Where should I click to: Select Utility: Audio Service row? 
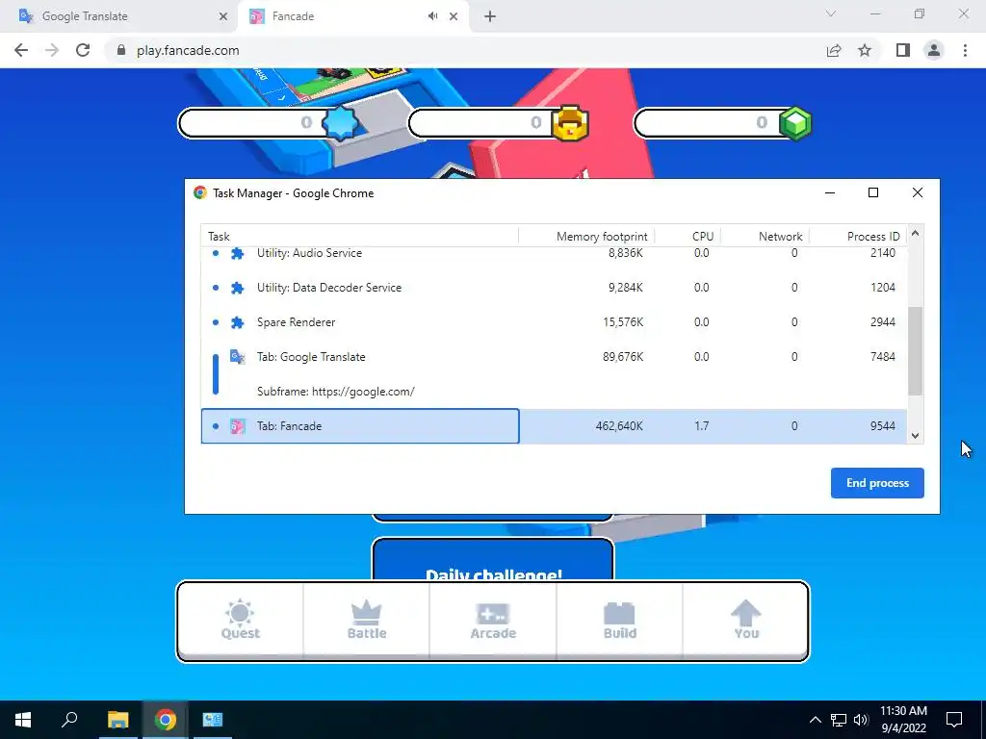554,253
